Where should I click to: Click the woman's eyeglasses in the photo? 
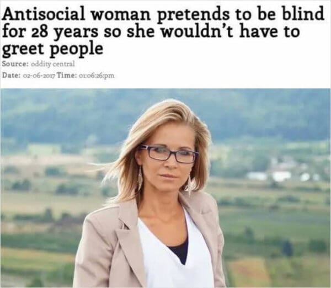tap(168, 154)
